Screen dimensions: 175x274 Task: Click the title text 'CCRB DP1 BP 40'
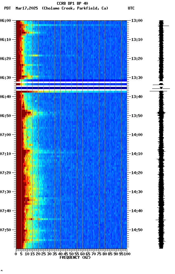pos(72,3)
